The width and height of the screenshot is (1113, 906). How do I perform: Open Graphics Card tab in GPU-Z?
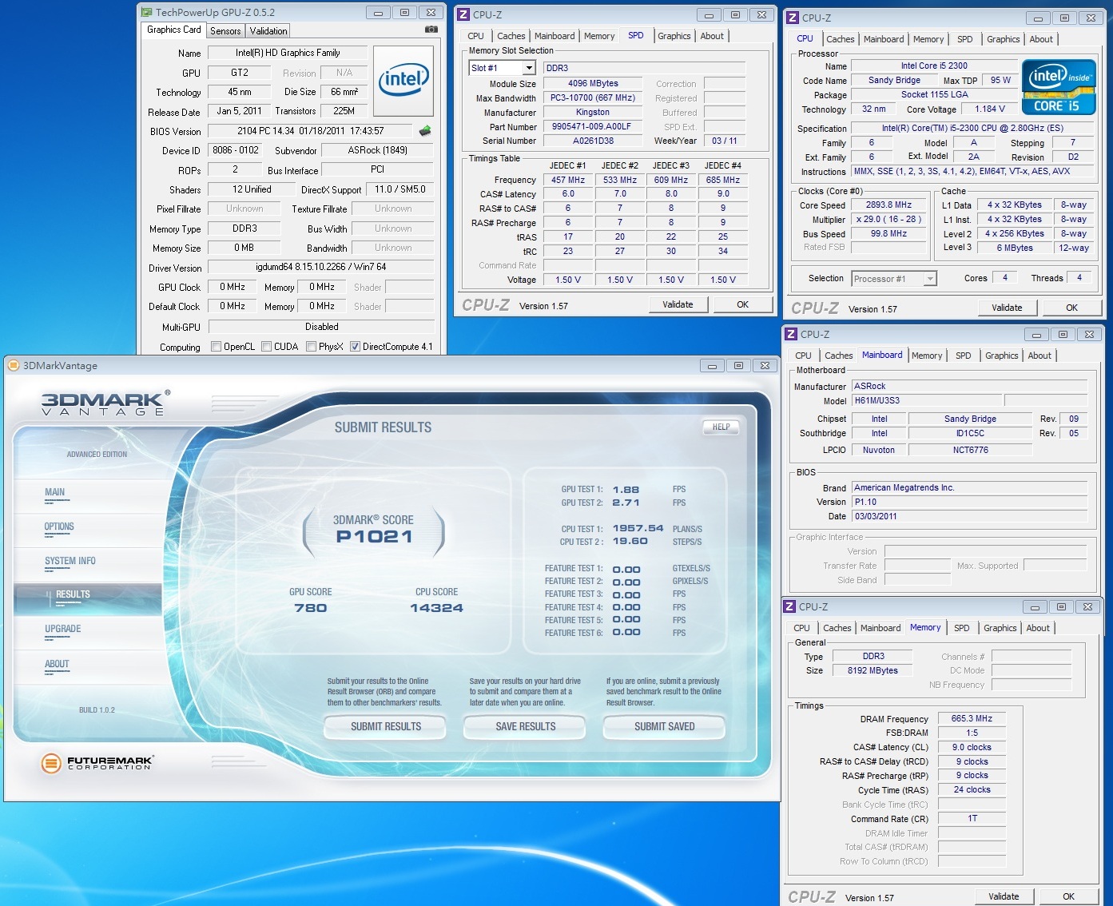click(x=174, y=30)
